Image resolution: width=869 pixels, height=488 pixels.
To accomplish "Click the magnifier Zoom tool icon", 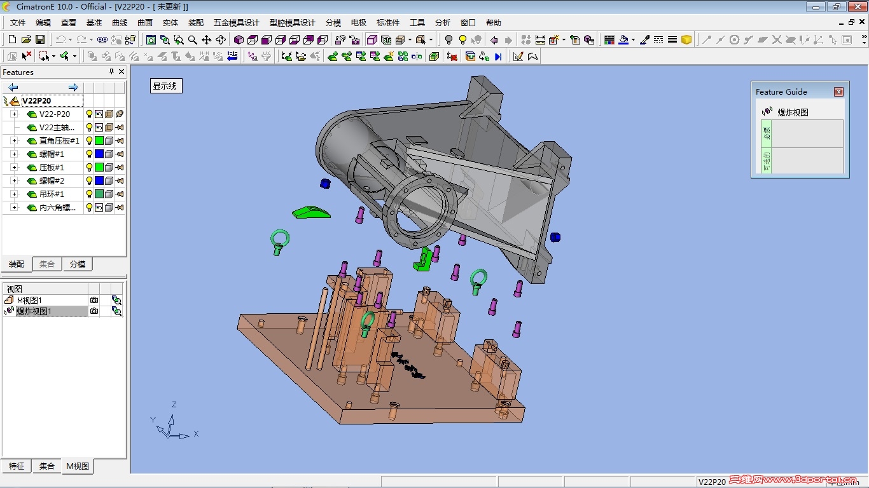I will coord(193,39).
